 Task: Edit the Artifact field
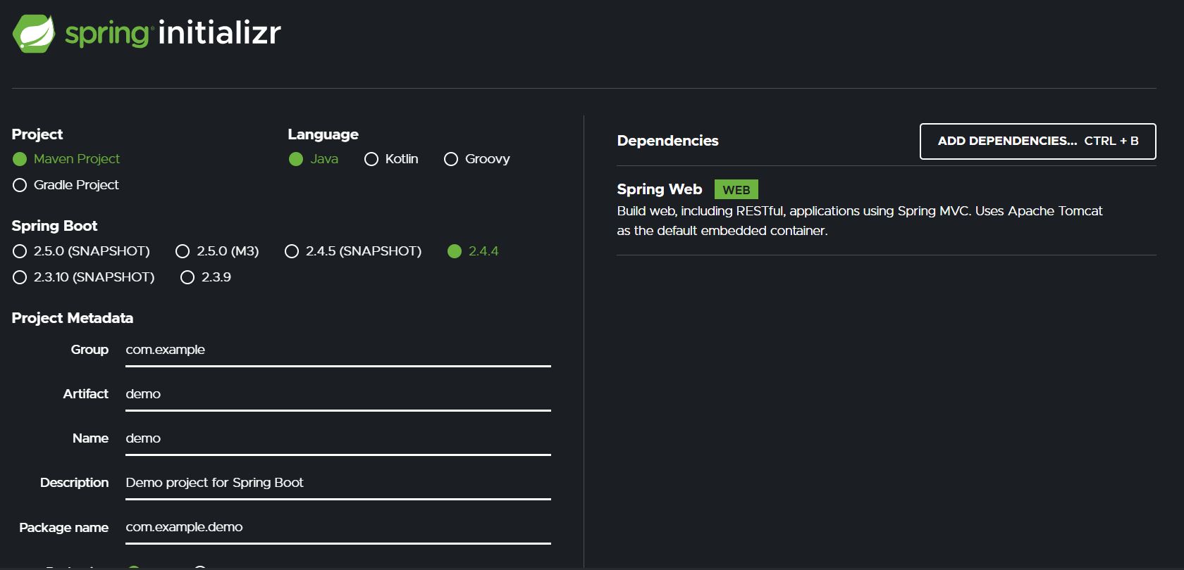(x=338, y=395)
